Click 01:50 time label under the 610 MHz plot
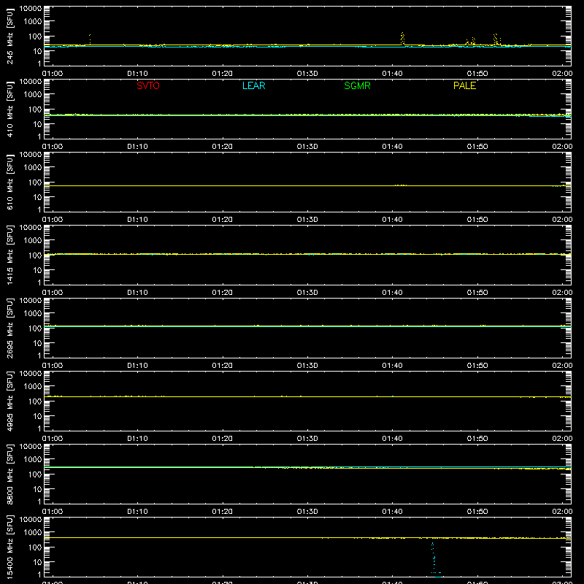Viewport: 584px width, 584px height. (477, 220)
